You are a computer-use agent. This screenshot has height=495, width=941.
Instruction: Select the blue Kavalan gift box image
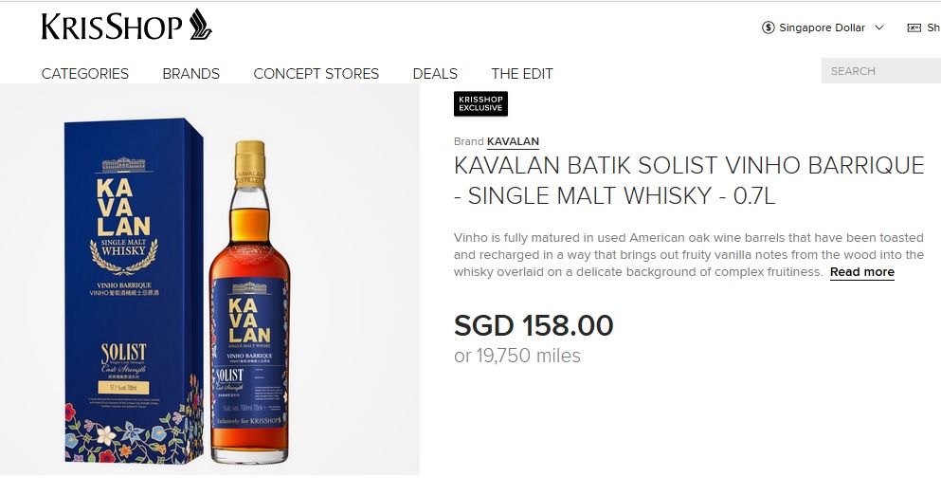(x=135, y=291)
